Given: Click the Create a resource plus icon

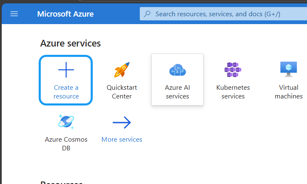Looking at the screenshot, I should [66, 70].
